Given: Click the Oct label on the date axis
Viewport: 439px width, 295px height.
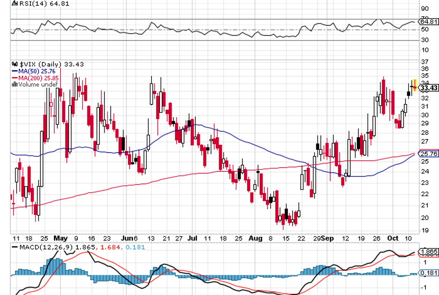Looking at the screenshot, I should click(x=393, y=238).
